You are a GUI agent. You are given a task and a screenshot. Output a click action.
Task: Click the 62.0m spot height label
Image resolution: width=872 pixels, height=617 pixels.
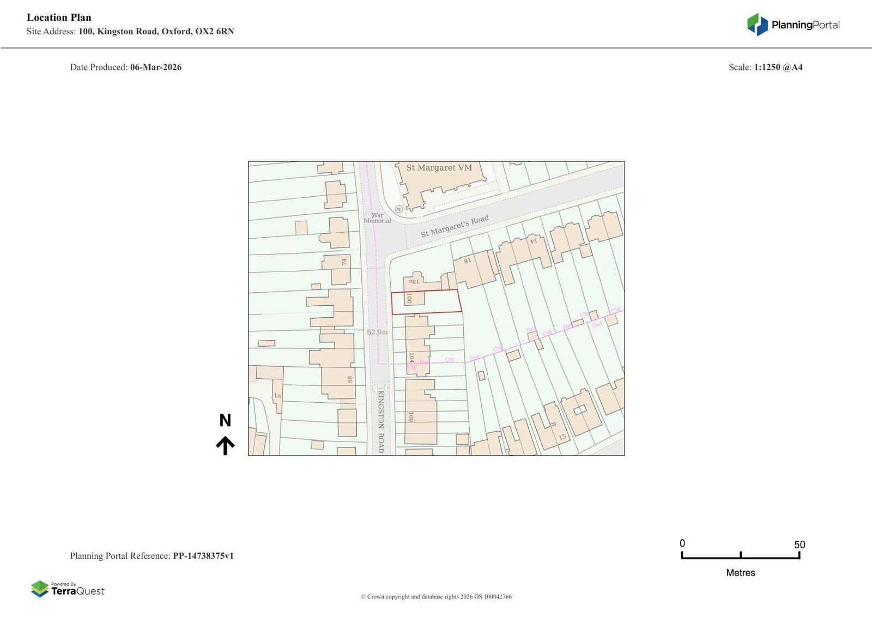[x=377, y=332]
